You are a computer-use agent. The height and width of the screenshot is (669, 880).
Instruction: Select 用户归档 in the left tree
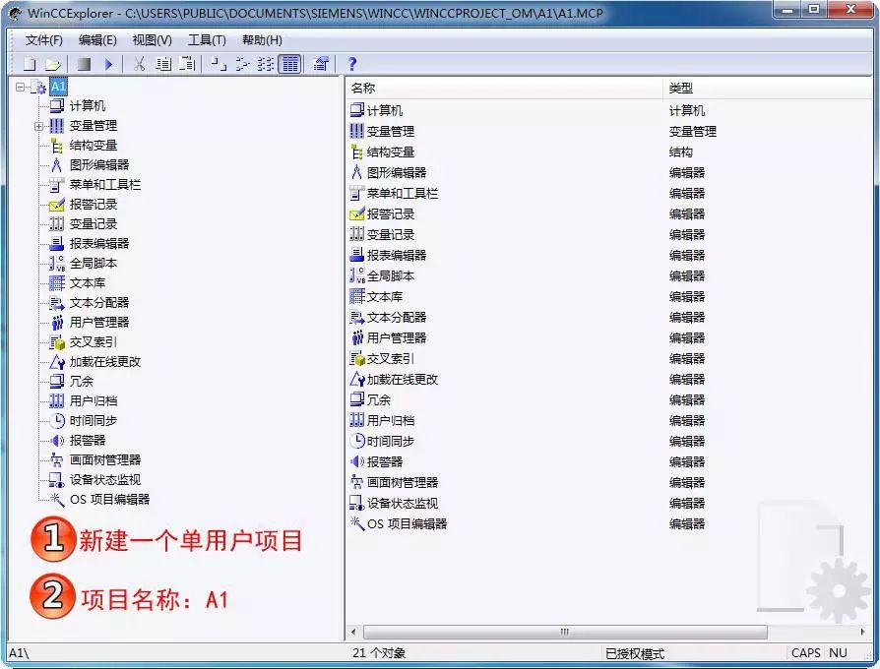[x=94, y=401]
